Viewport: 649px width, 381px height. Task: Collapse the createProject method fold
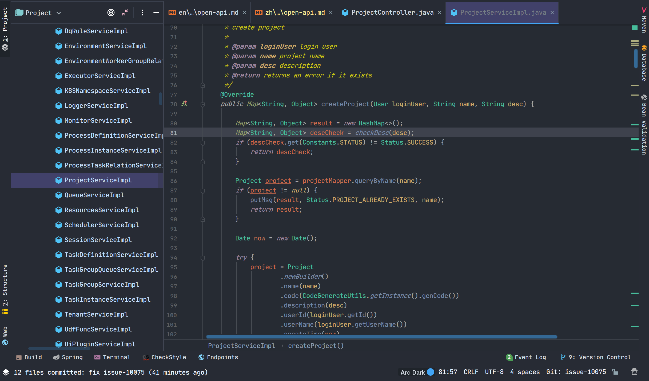pyautogui.click(x=203, y=104)
